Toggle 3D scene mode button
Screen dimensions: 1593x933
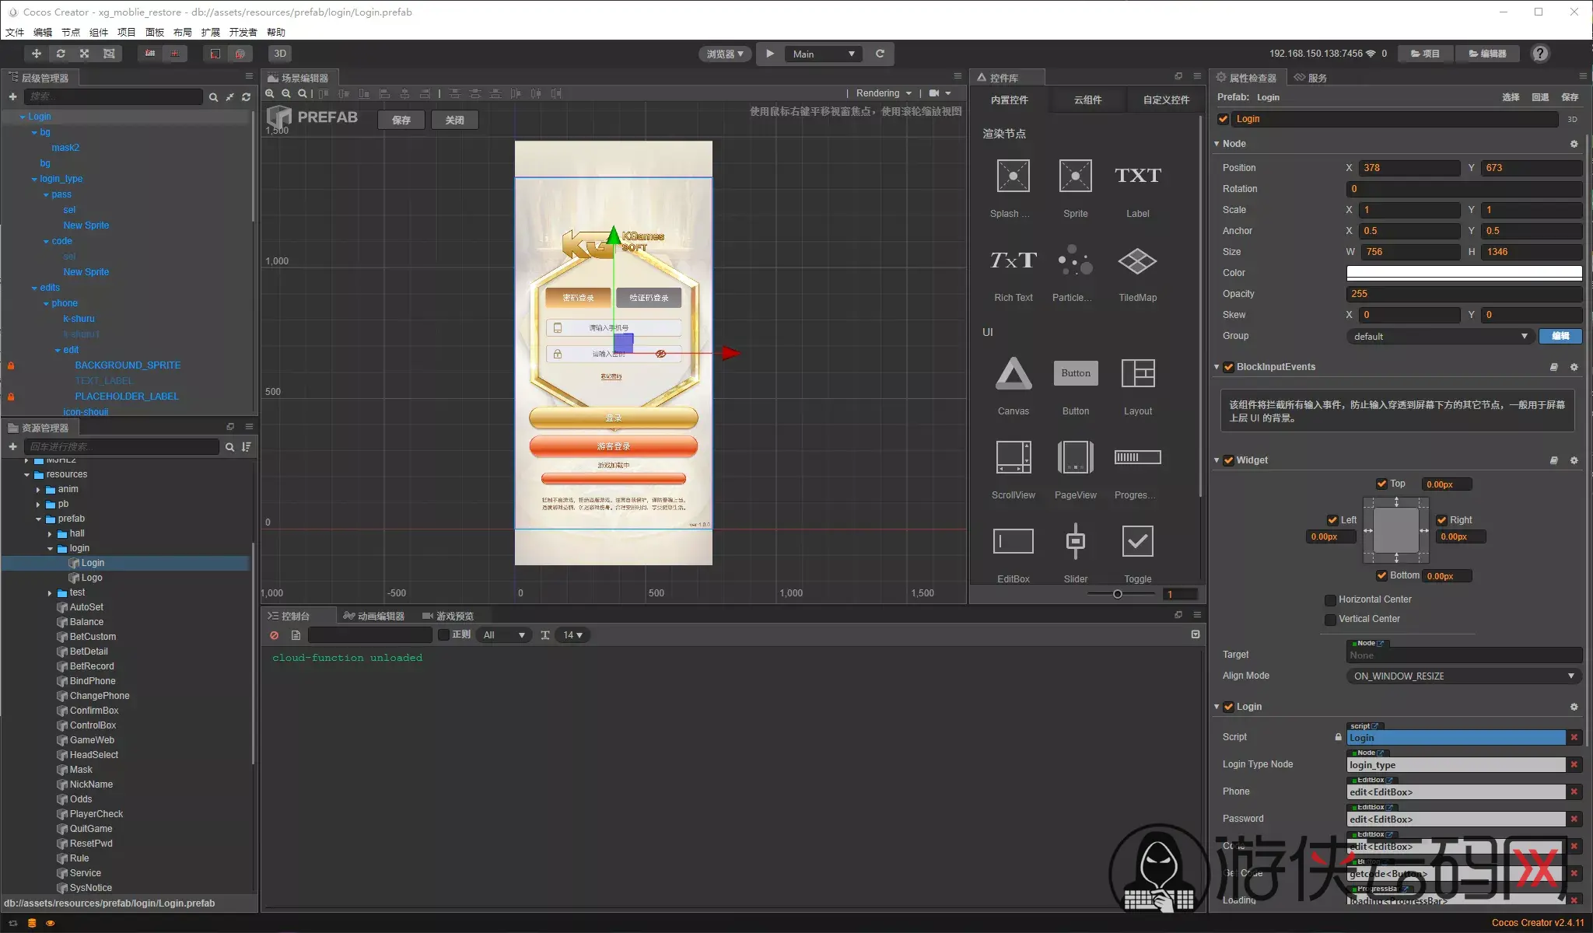click(x=280, y=54)
